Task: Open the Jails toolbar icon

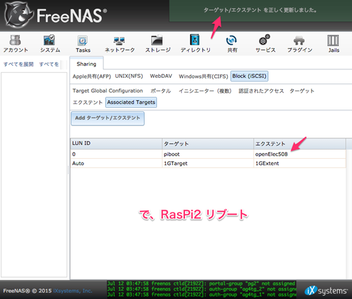Action: click(x=333, y=44)
